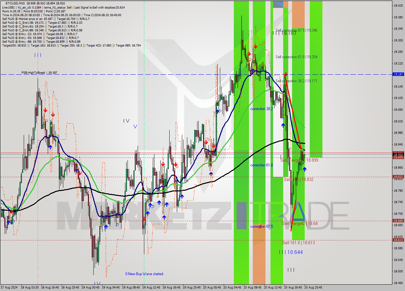
Task: Click the 18.680 red price tag on axis
Action: pyautogui.click(x=398, y=220)
